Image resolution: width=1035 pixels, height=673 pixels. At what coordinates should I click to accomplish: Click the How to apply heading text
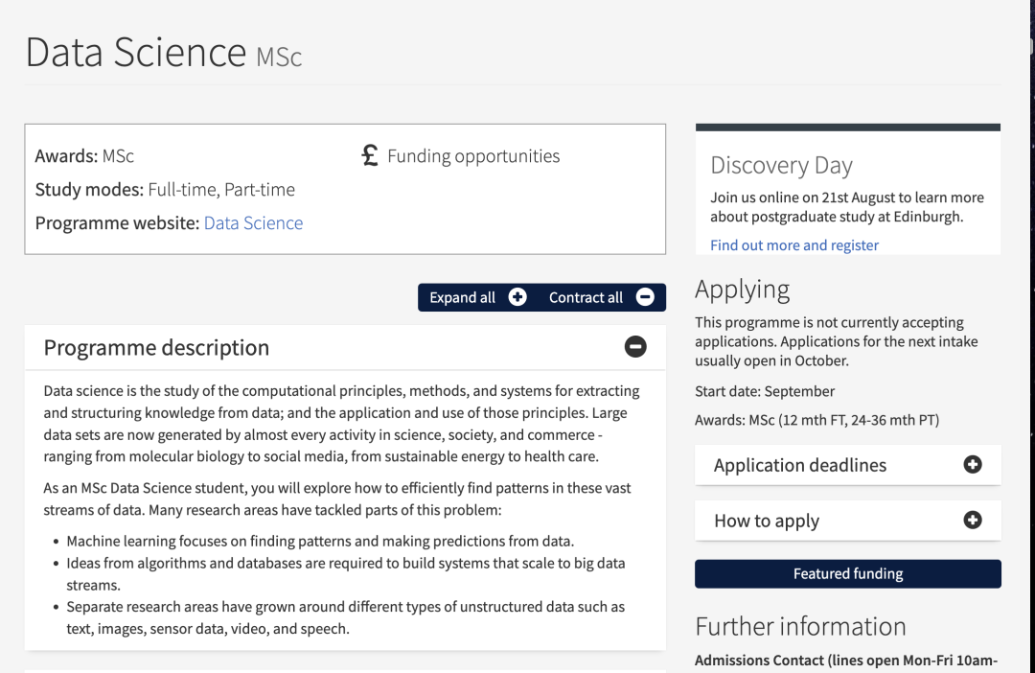767,521
